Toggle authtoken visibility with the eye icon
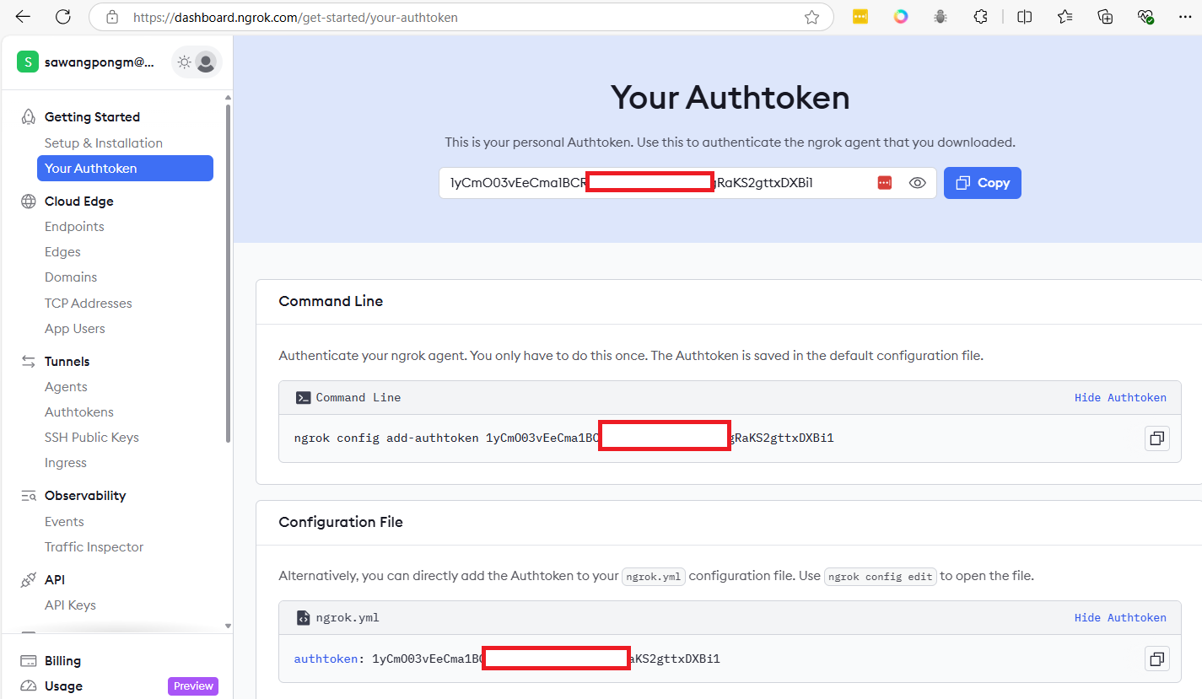This screenshot has width=1202, height=699. click(918, 183)
